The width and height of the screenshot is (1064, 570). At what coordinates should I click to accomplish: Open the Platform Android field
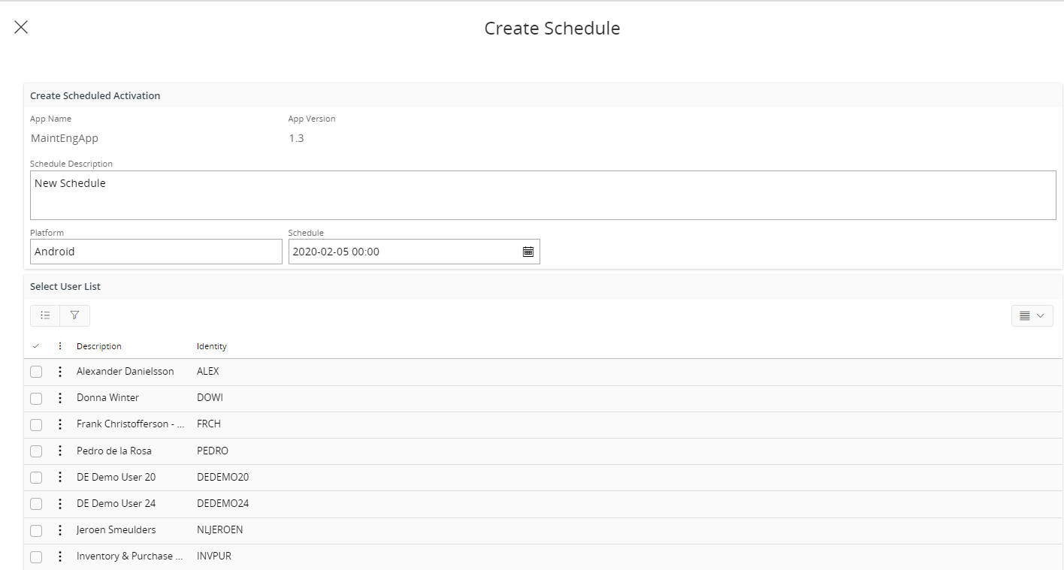pos(156,252)
